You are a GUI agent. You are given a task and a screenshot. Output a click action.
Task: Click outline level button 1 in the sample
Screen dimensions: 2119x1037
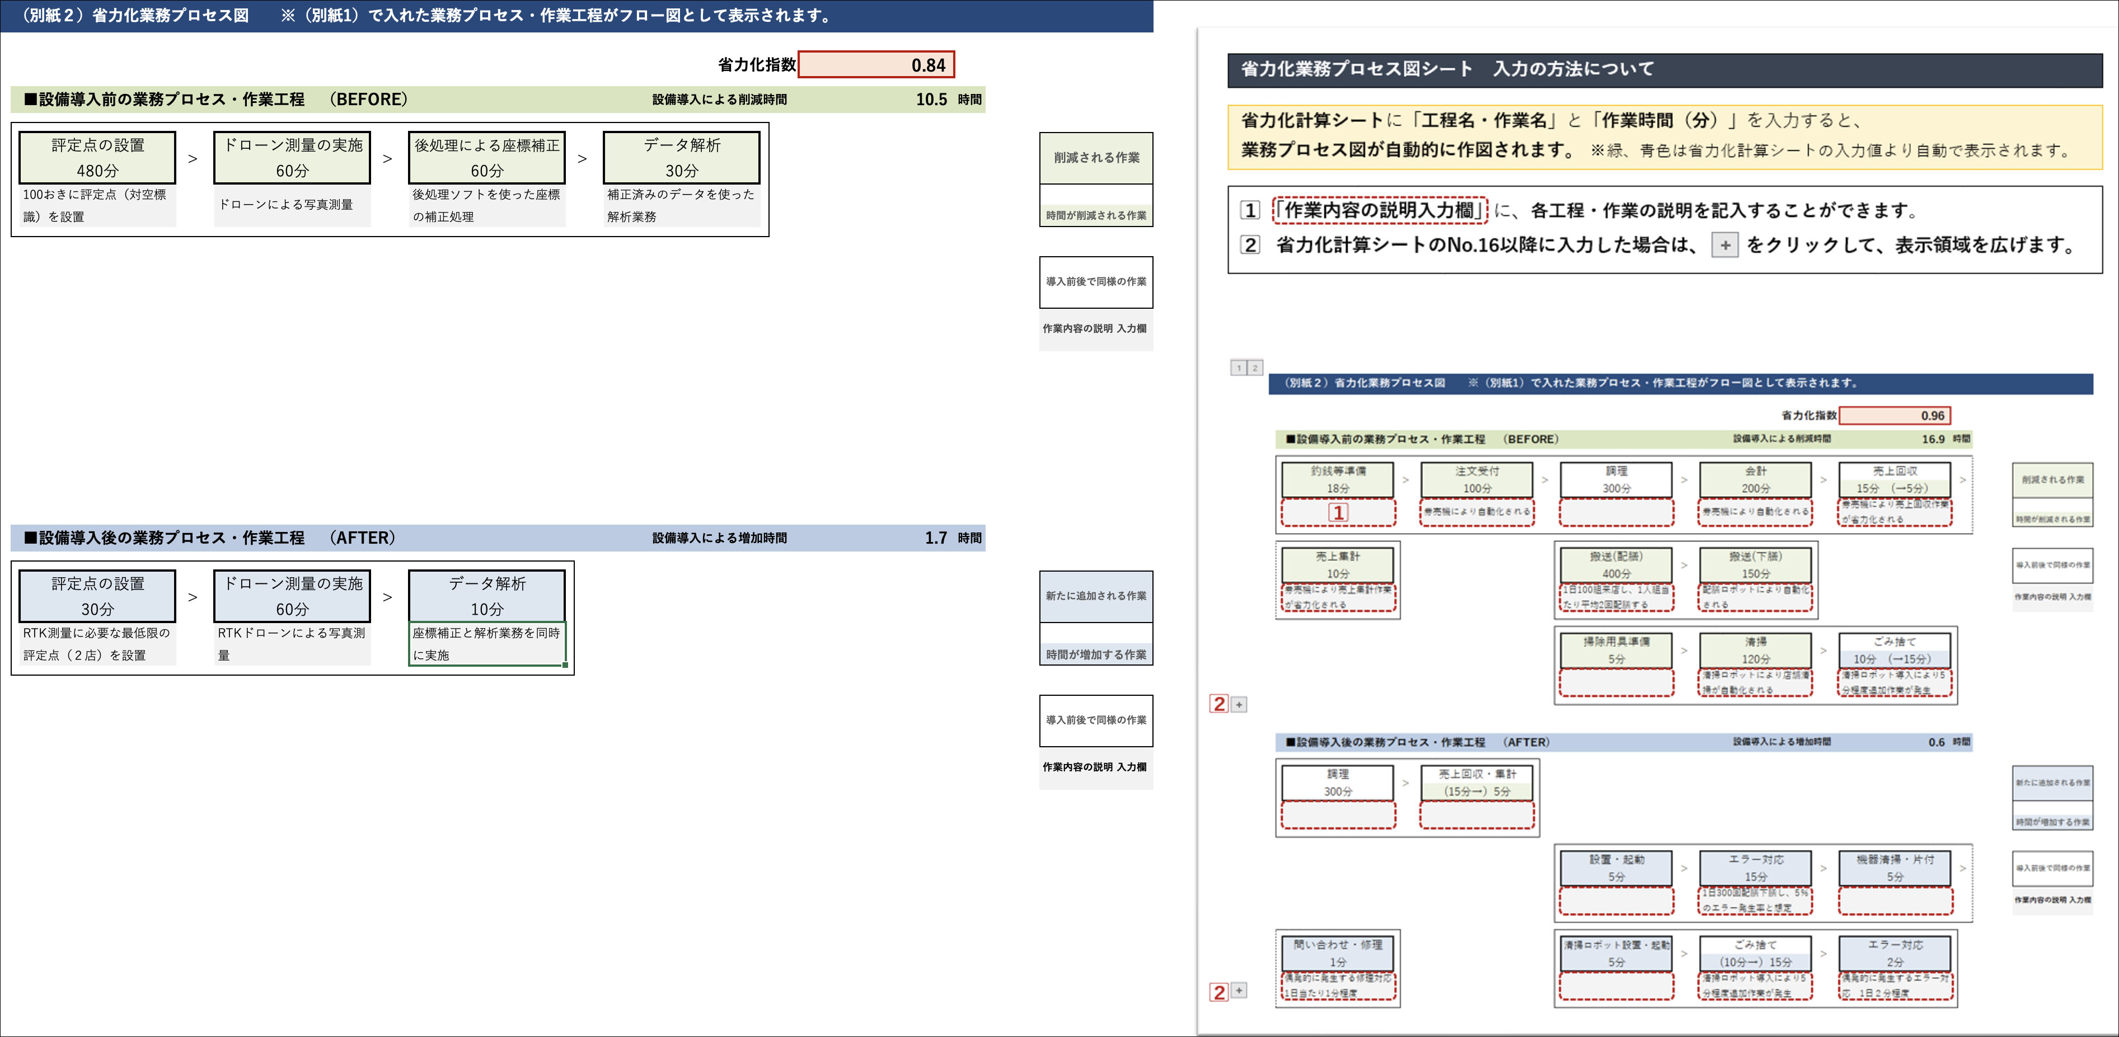(1239, 367)
